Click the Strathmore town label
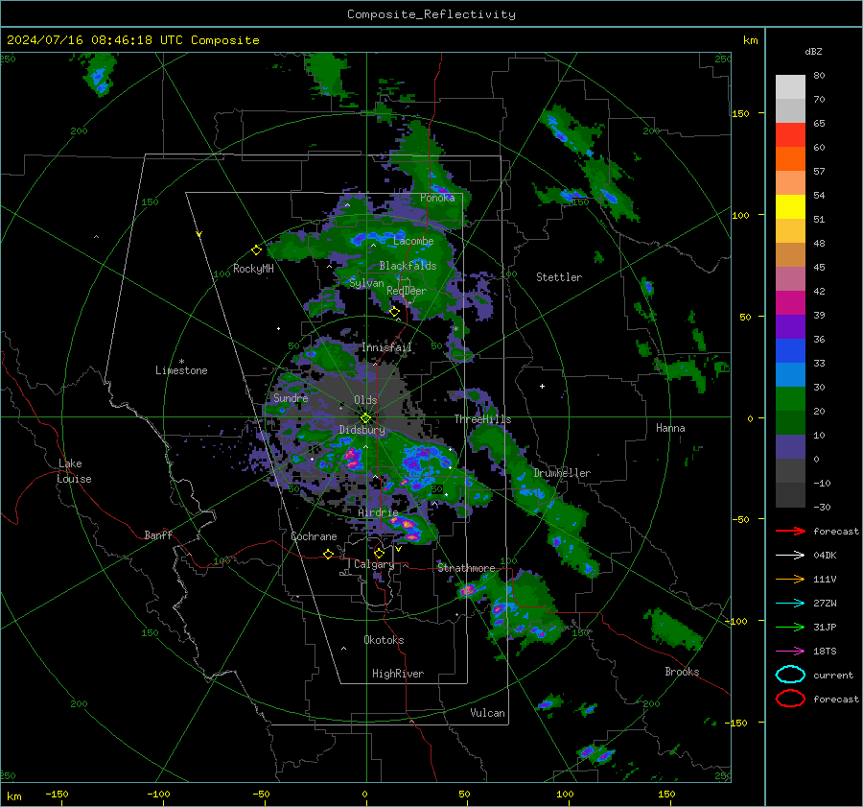Screen dimensions: 863x807 466,567
